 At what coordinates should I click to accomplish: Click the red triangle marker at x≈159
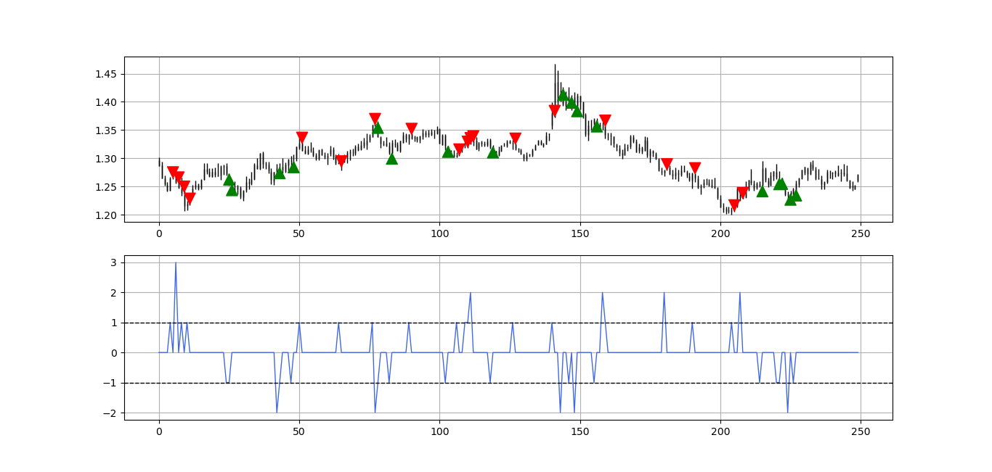(x=605, y=120)
